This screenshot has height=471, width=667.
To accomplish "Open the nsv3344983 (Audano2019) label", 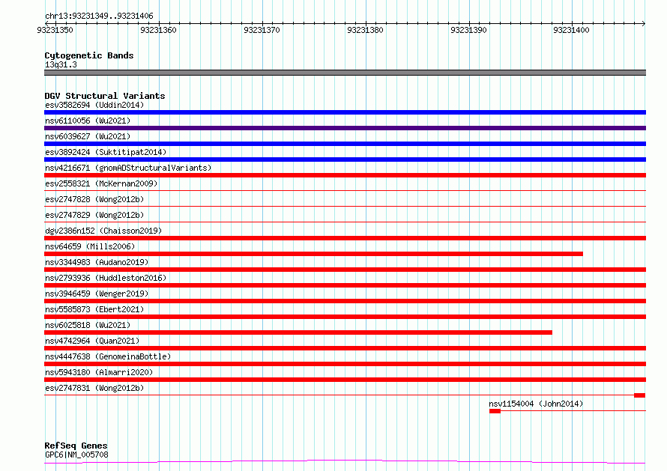I will click(x=96, y=262).
